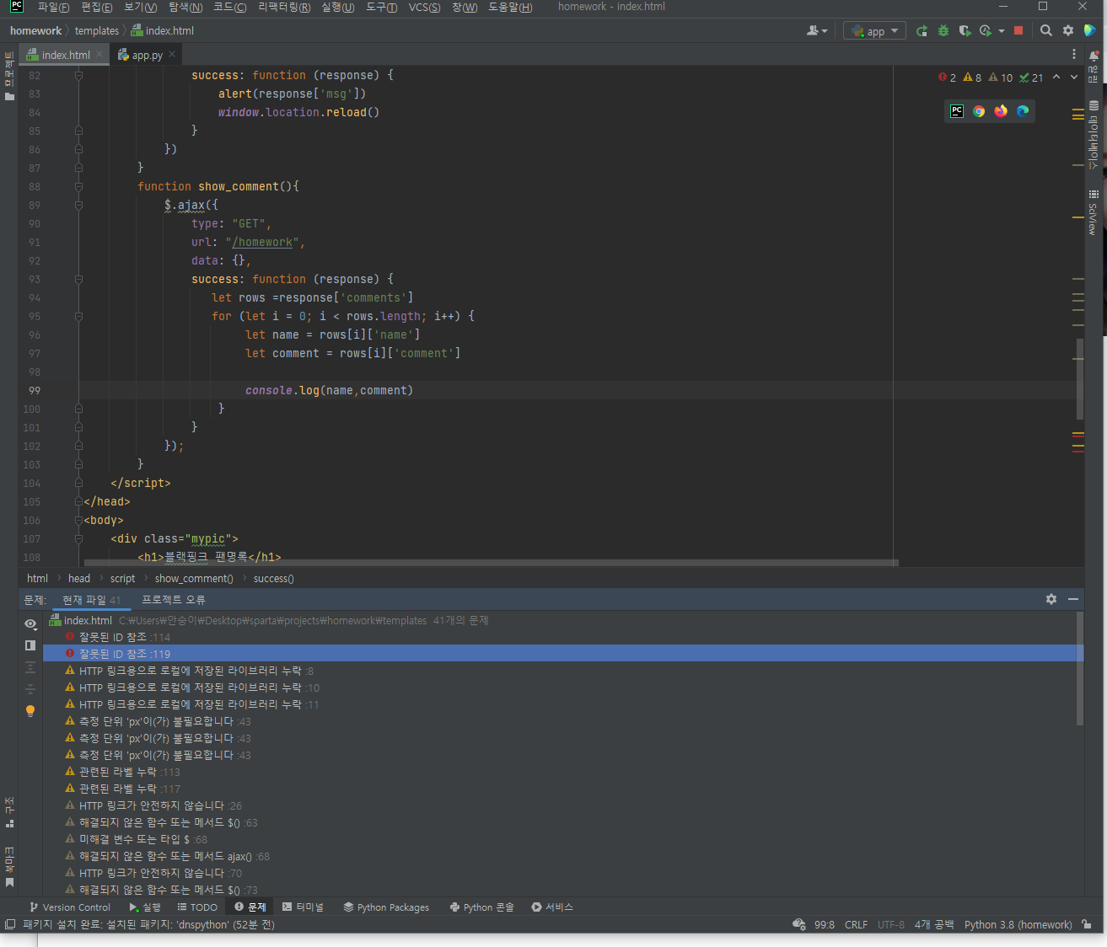1107x947 pixels.
Task: Click the show_comment() breadcrumb
Action: tap(194, 579)
